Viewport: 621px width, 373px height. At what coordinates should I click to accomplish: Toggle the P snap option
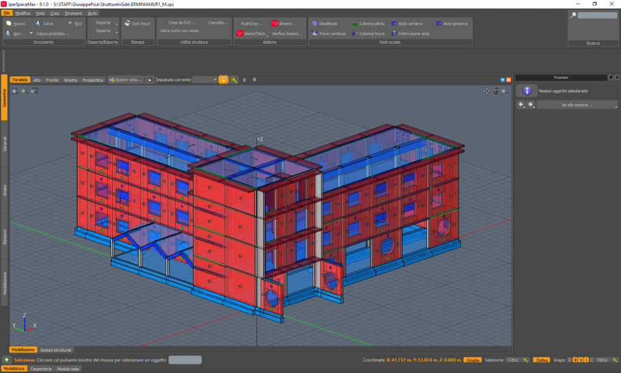tap(575, 360)
